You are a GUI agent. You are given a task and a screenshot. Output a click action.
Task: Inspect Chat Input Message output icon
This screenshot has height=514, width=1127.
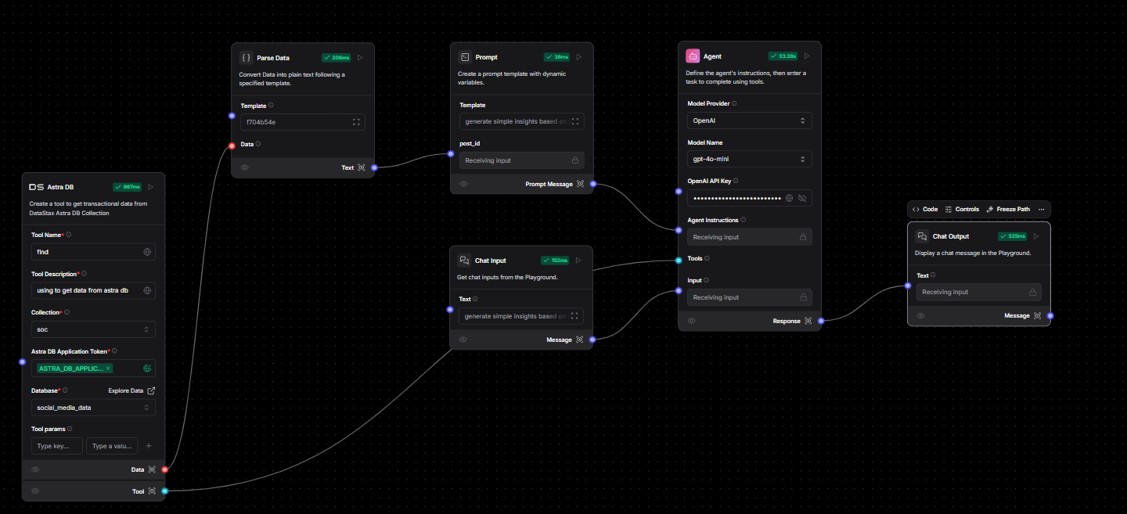(579, 340)
